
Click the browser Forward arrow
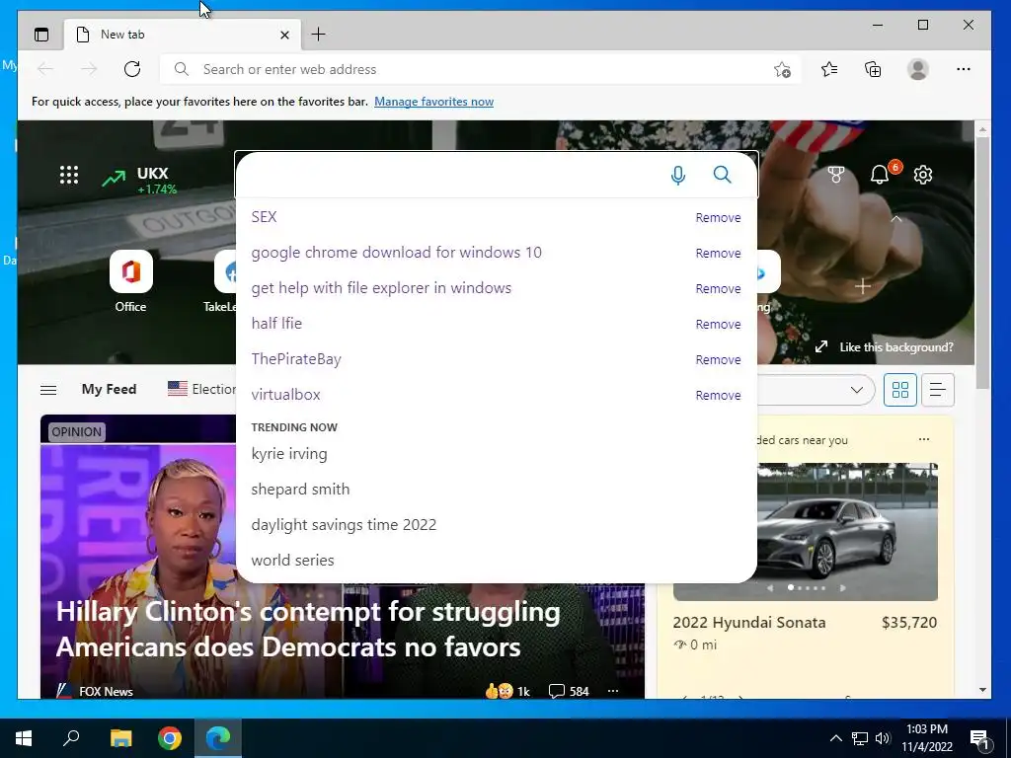point(89,69)
